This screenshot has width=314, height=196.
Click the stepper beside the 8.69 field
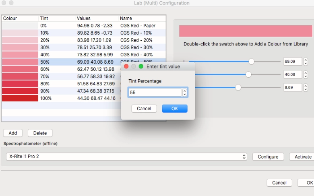click(306, 87)
